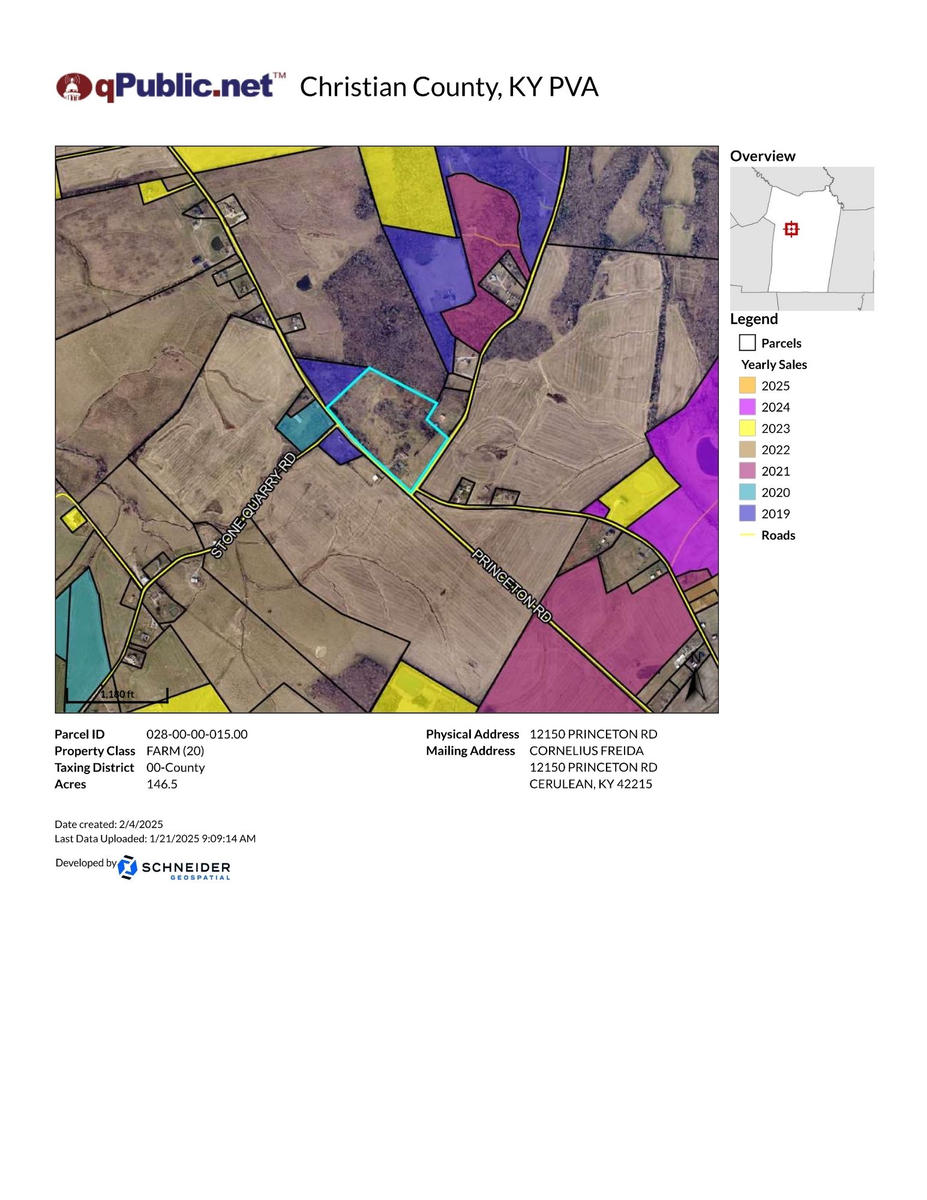The width and height of the screenshot is (927, 1200).
Task: Select the 2019 blue legend swatch
Action: 747,514
